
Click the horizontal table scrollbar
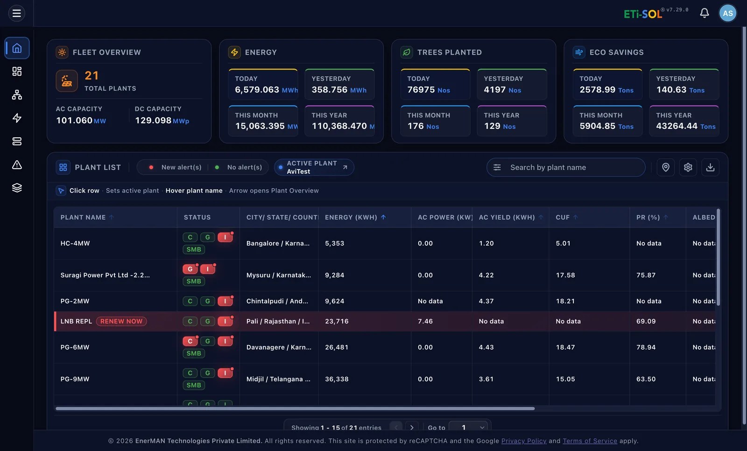coord(295,409)
